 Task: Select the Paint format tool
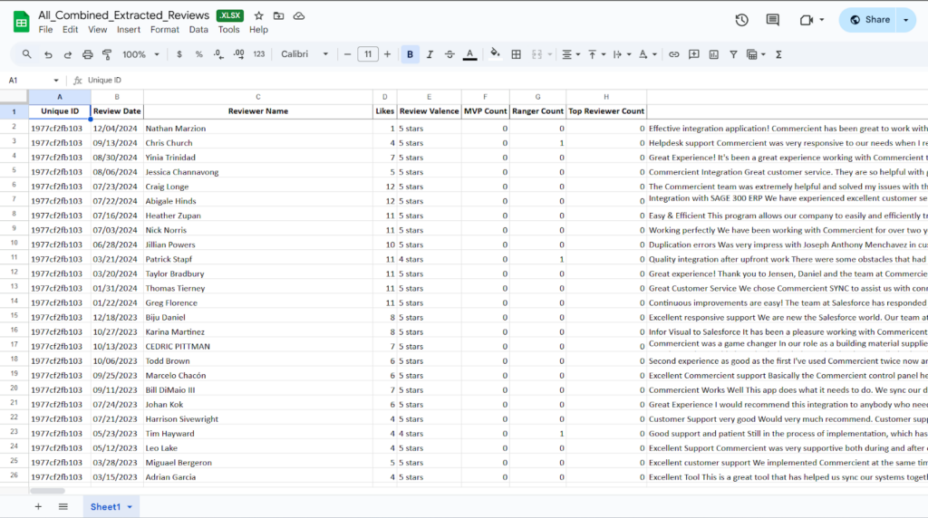point(108,54)
